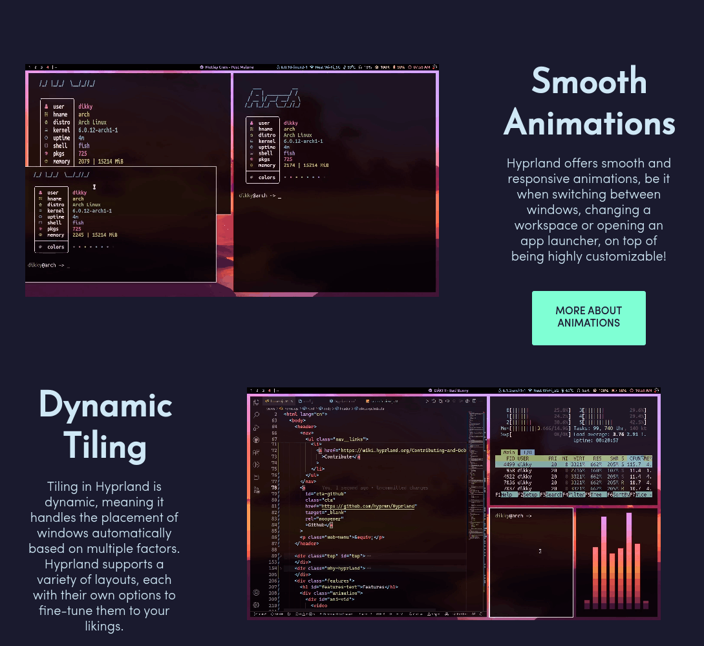Click the minimap on the code editor's right edge
The height and width of the screenshot is (646, 704).
point(475,476)
